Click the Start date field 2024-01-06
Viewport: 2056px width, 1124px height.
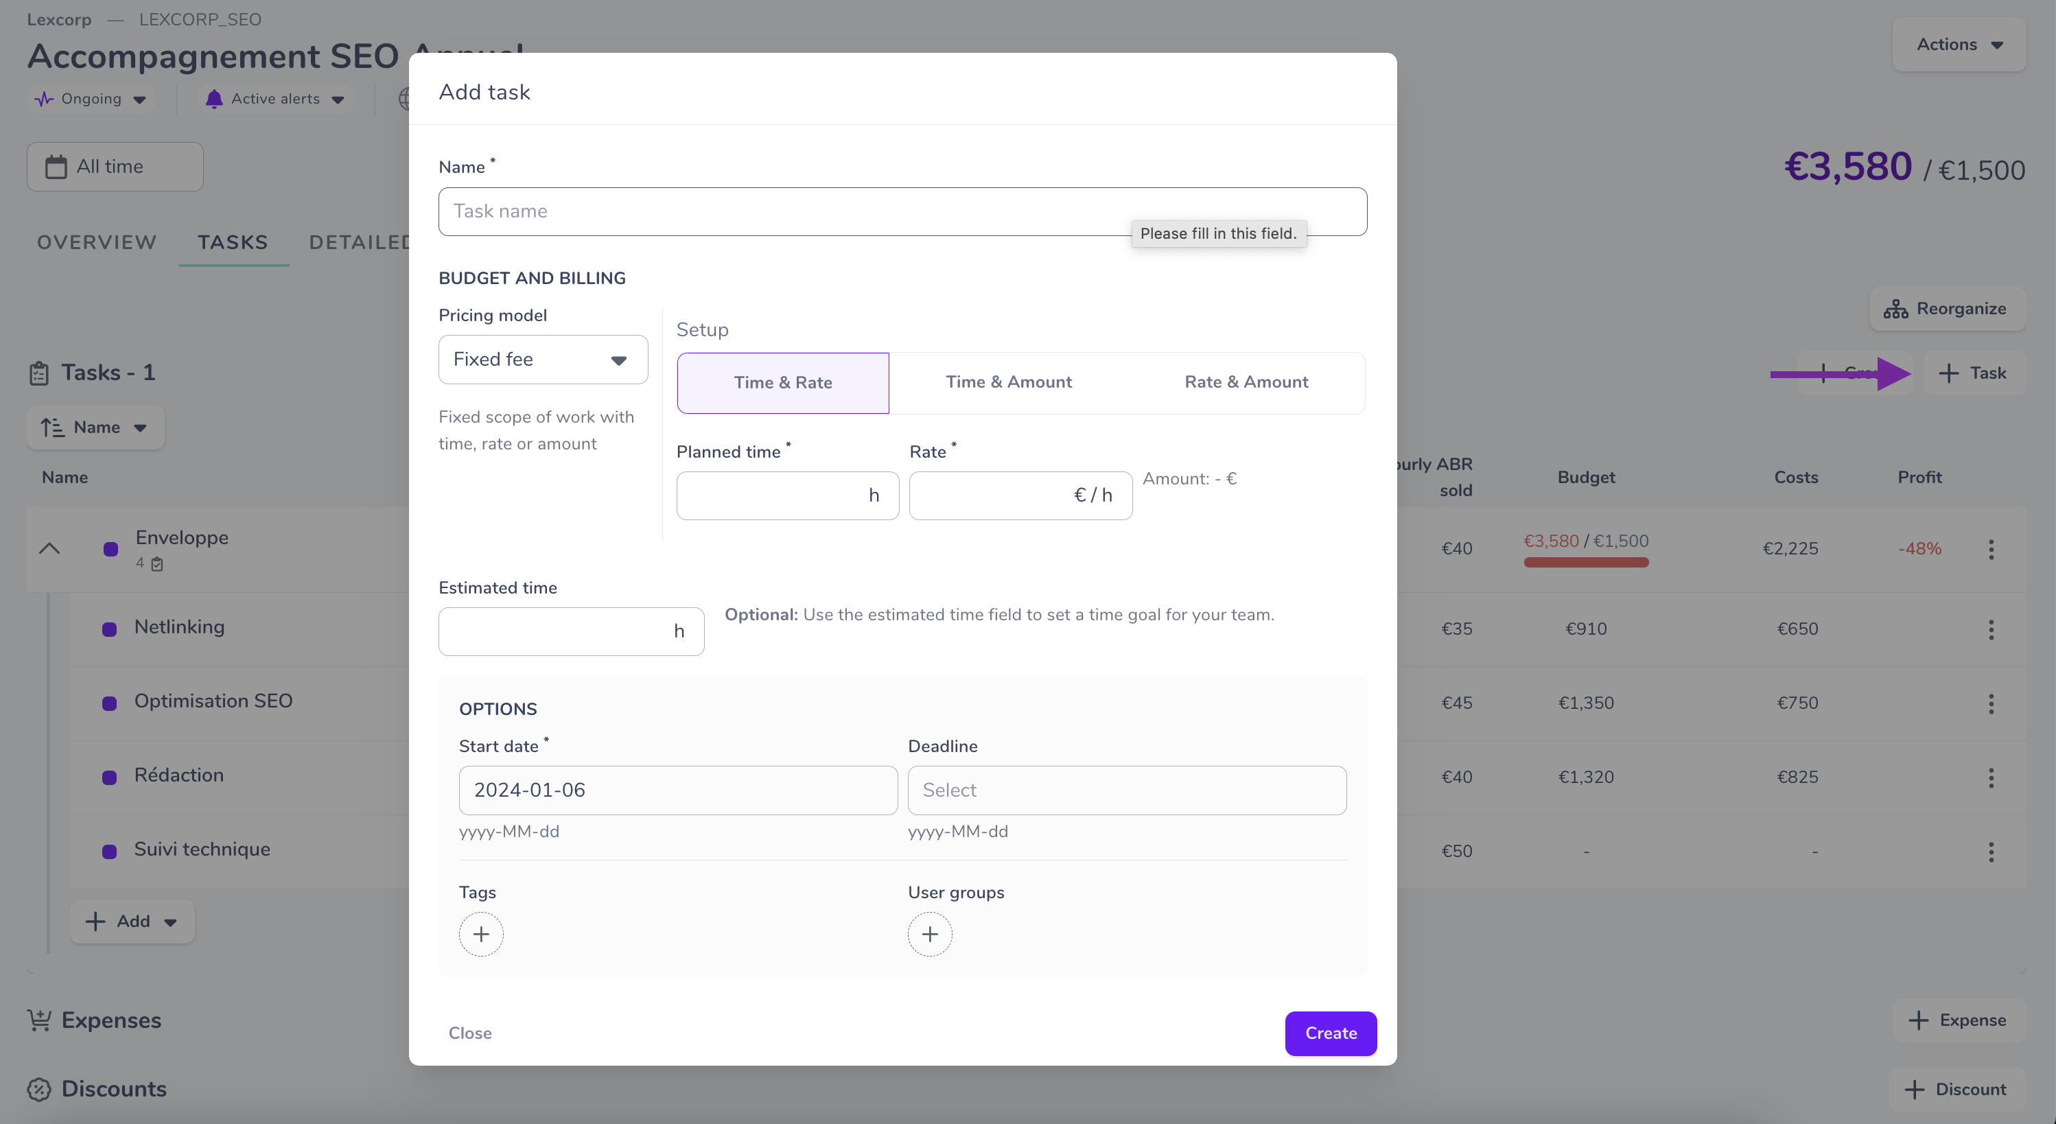tap(679, 791)
